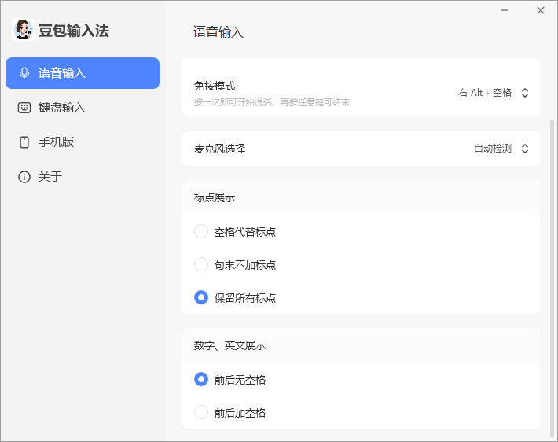558x442 pixels.
Task: Minimize the 豆包输入法 settings window
Action: (x=505, y=10)
